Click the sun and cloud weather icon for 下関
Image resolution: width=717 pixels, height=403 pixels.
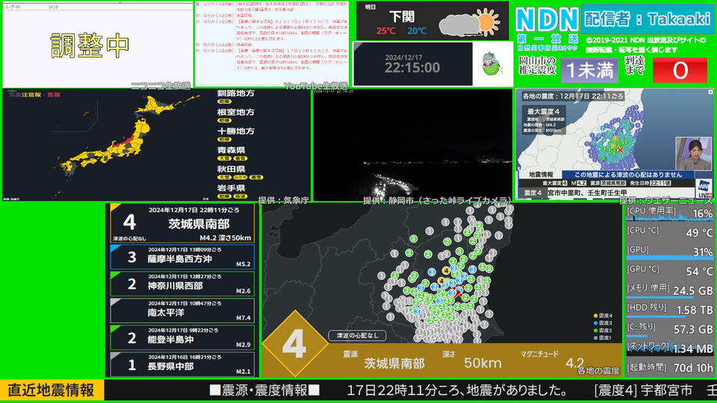click(x=470, y=22)
